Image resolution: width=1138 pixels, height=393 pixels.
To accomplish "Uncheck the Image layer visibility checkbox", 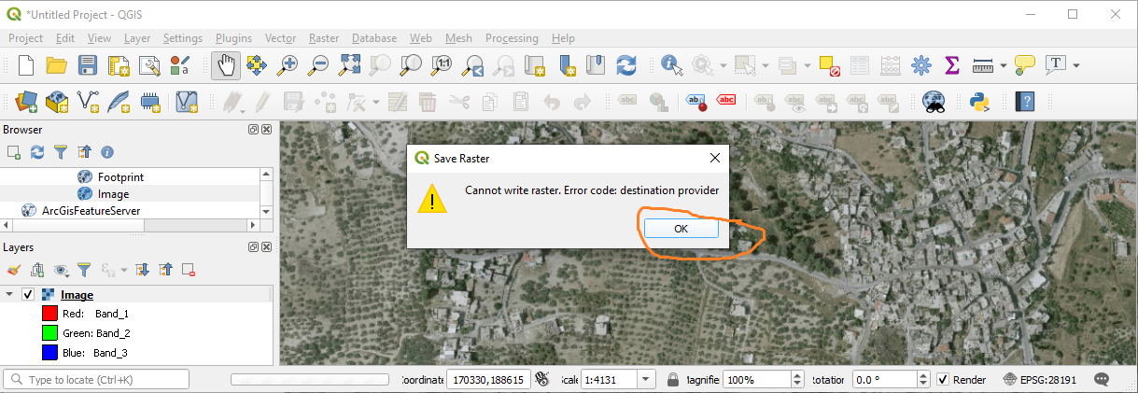I will (28, 295).
